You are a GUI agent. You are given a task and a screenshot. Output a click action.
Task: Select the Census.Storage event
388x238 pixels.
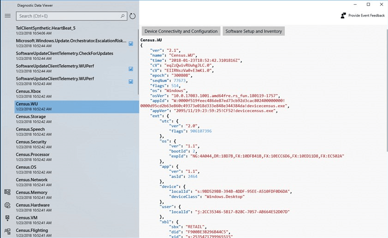(x=76, y=119)
